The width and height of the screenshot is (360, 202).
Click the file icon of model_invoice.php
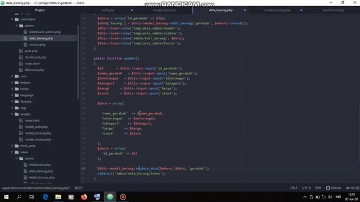coord(21,140)
